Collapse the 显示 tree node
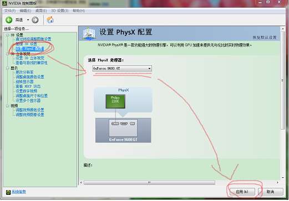289x201 pixels. pyautogui.click(x=7, y=68)
